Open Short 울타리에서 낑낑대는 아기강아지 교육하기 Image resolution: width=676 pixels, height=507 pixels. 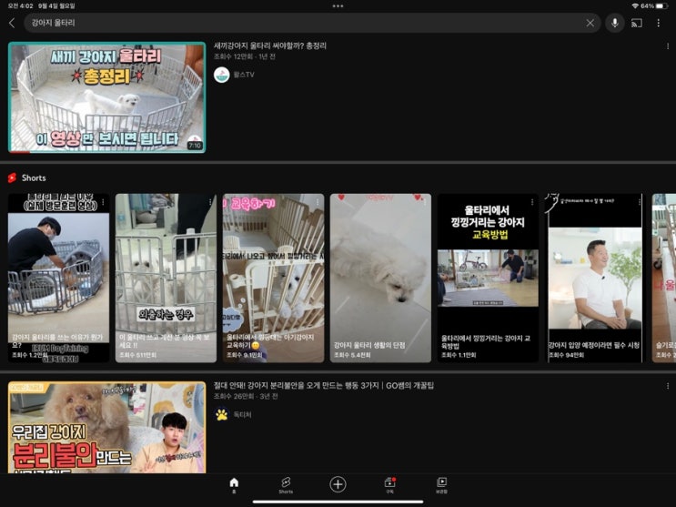pyautogui.click(x=273, y=278)
